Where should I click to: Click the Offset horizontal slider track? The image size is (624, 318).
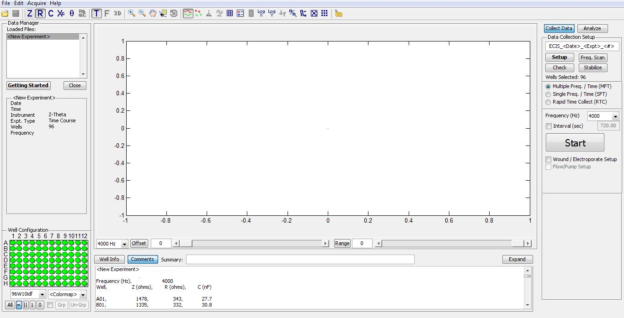pos(256,244)
